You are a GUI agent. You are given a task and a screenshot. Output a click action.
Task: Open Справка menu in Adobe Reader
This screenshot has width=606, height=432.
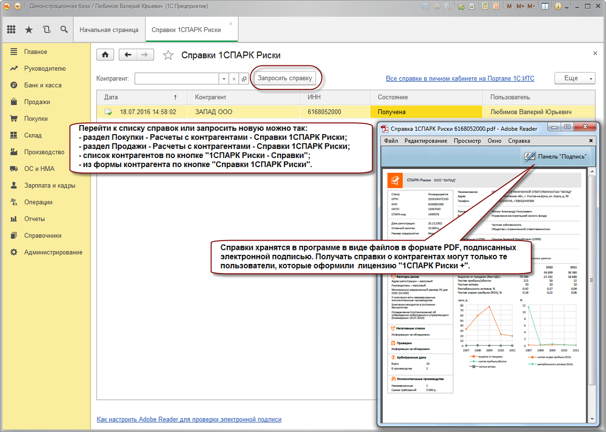(x=519, y=140)
